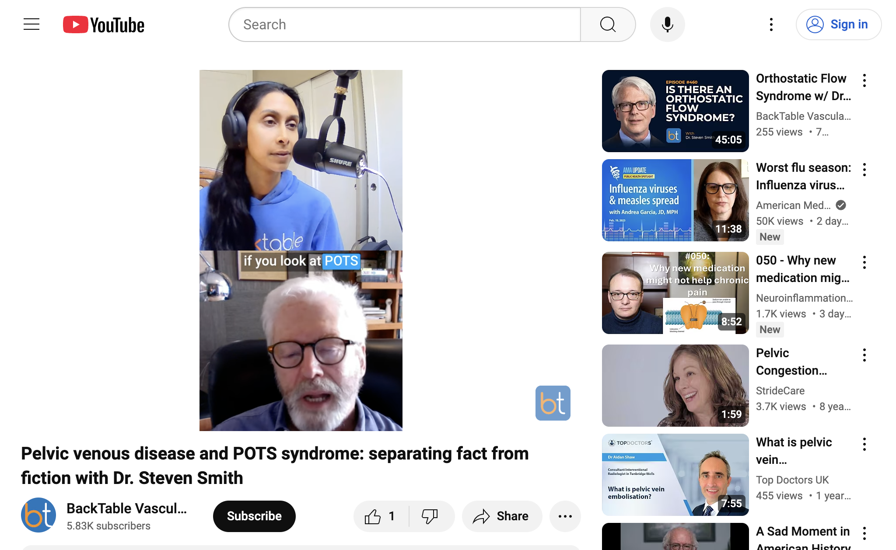Open Orthostatic Flow Syndrome video title

pyautogui.click(x=803, y=87)
